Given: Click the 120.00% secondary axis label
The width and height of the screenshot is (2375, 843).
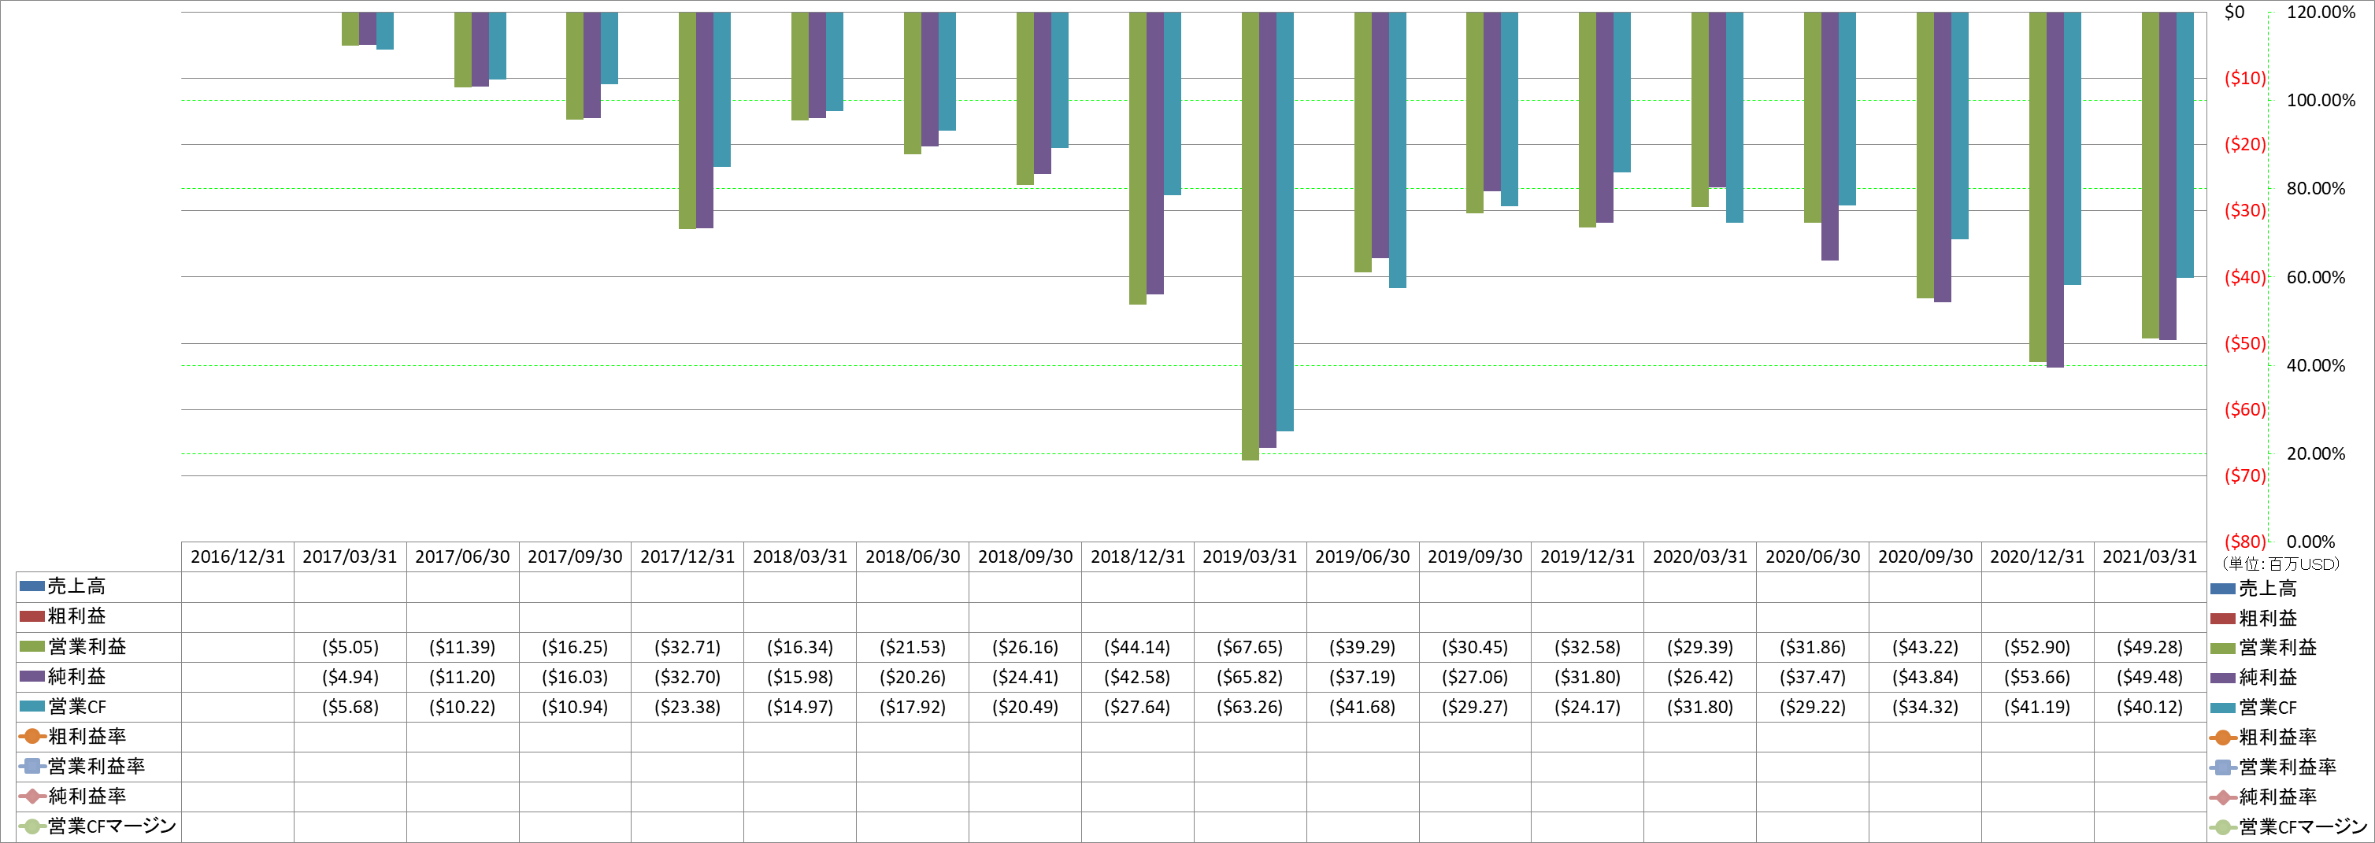Looking at the screenshot, I should coord(2321,12).
